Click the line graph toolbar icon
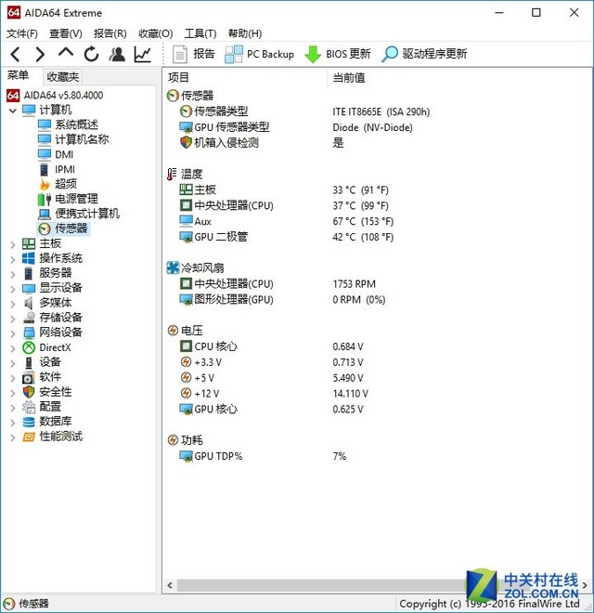The image size is (594, 613). coord(143,54)
